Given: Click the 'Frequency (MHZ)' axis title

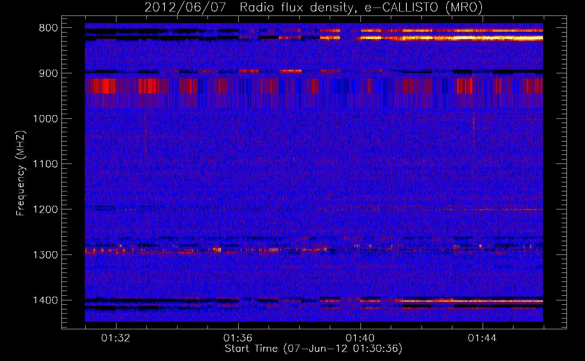Looking at the screenshot, I should (21, 173).
